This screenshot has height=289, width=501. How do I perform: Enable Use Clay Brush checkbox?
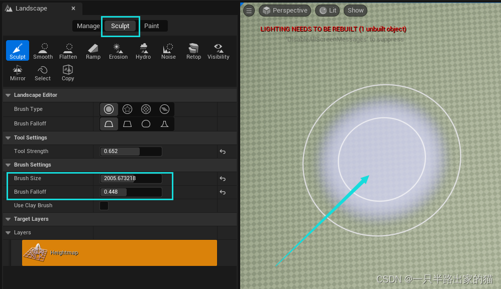104,205
